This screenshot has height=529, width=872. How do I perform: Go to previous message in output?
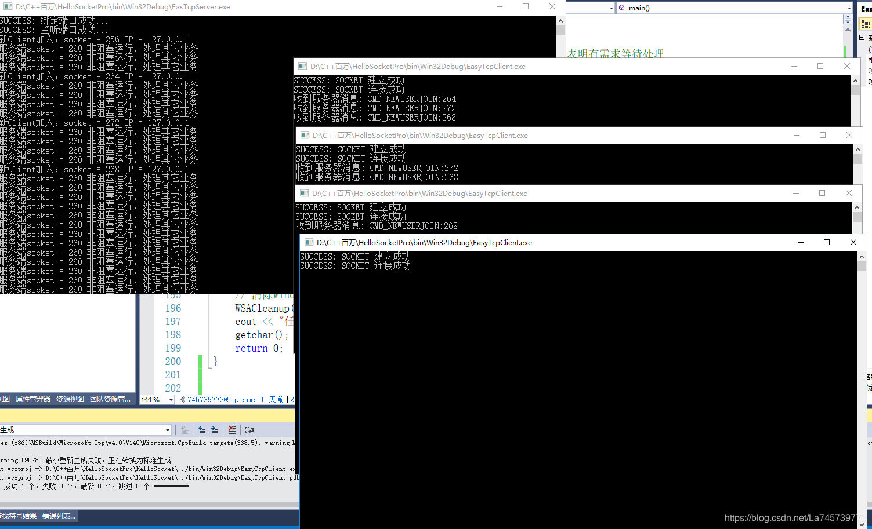point(202,430)
